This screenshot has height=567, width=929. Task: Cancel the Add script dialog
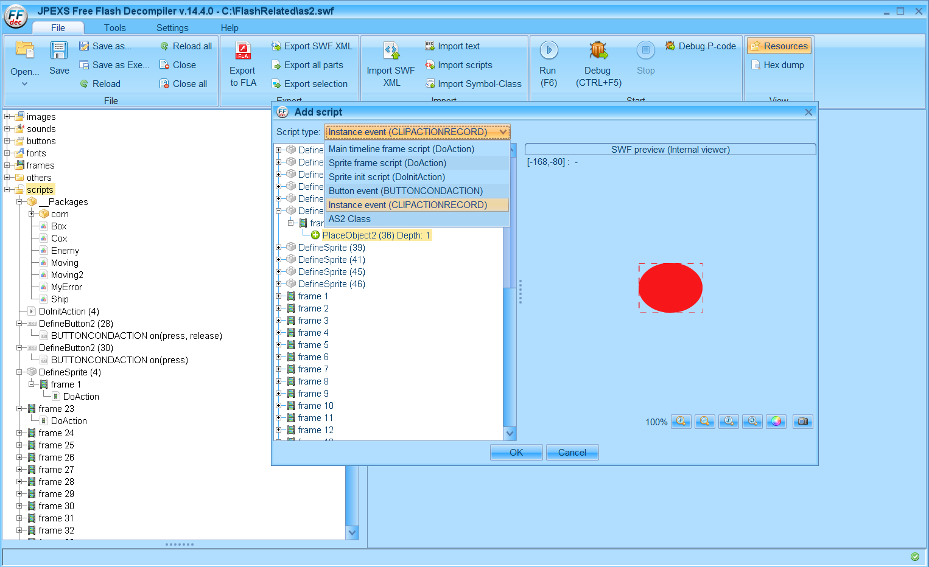tap(572, 453)
